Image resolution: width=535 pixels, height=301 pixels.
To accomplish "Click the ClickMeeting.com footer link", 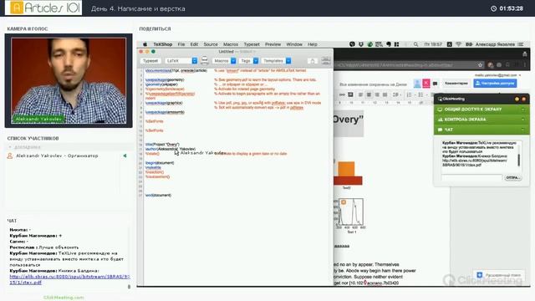I will coord(64,298).
